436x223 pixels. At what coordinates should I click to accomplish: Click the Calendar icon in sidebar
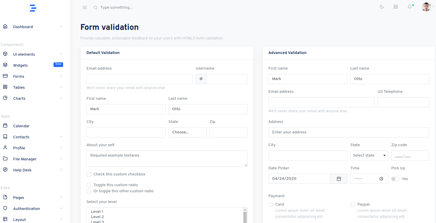[x=5, y=126]
